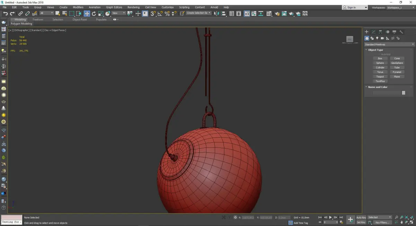416x226 pixels.
Task: Click the Undo arrow in the toolbar
Action: (5, 14)
